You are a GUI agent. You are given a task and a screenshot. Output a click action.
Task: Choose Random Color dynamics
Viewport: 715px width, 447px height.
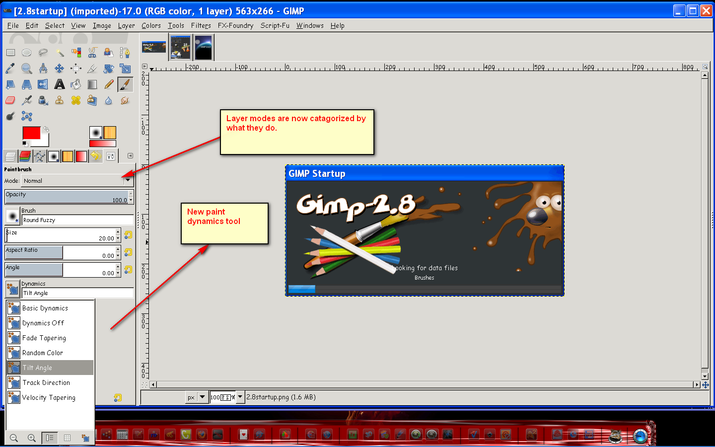click(x=50, y=353)
